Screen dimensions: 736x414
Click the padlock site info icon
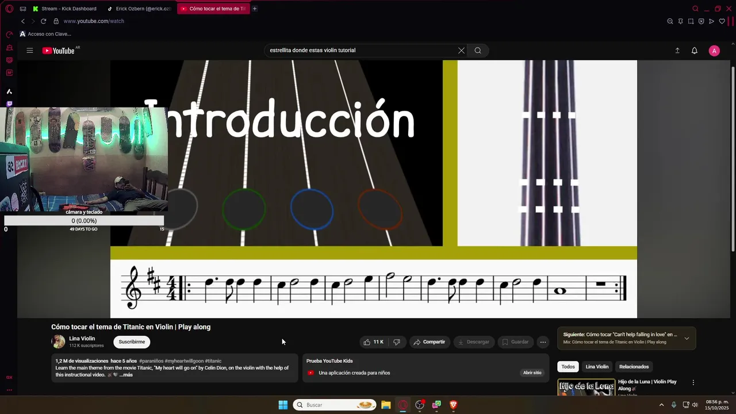[x=56, y=21]
